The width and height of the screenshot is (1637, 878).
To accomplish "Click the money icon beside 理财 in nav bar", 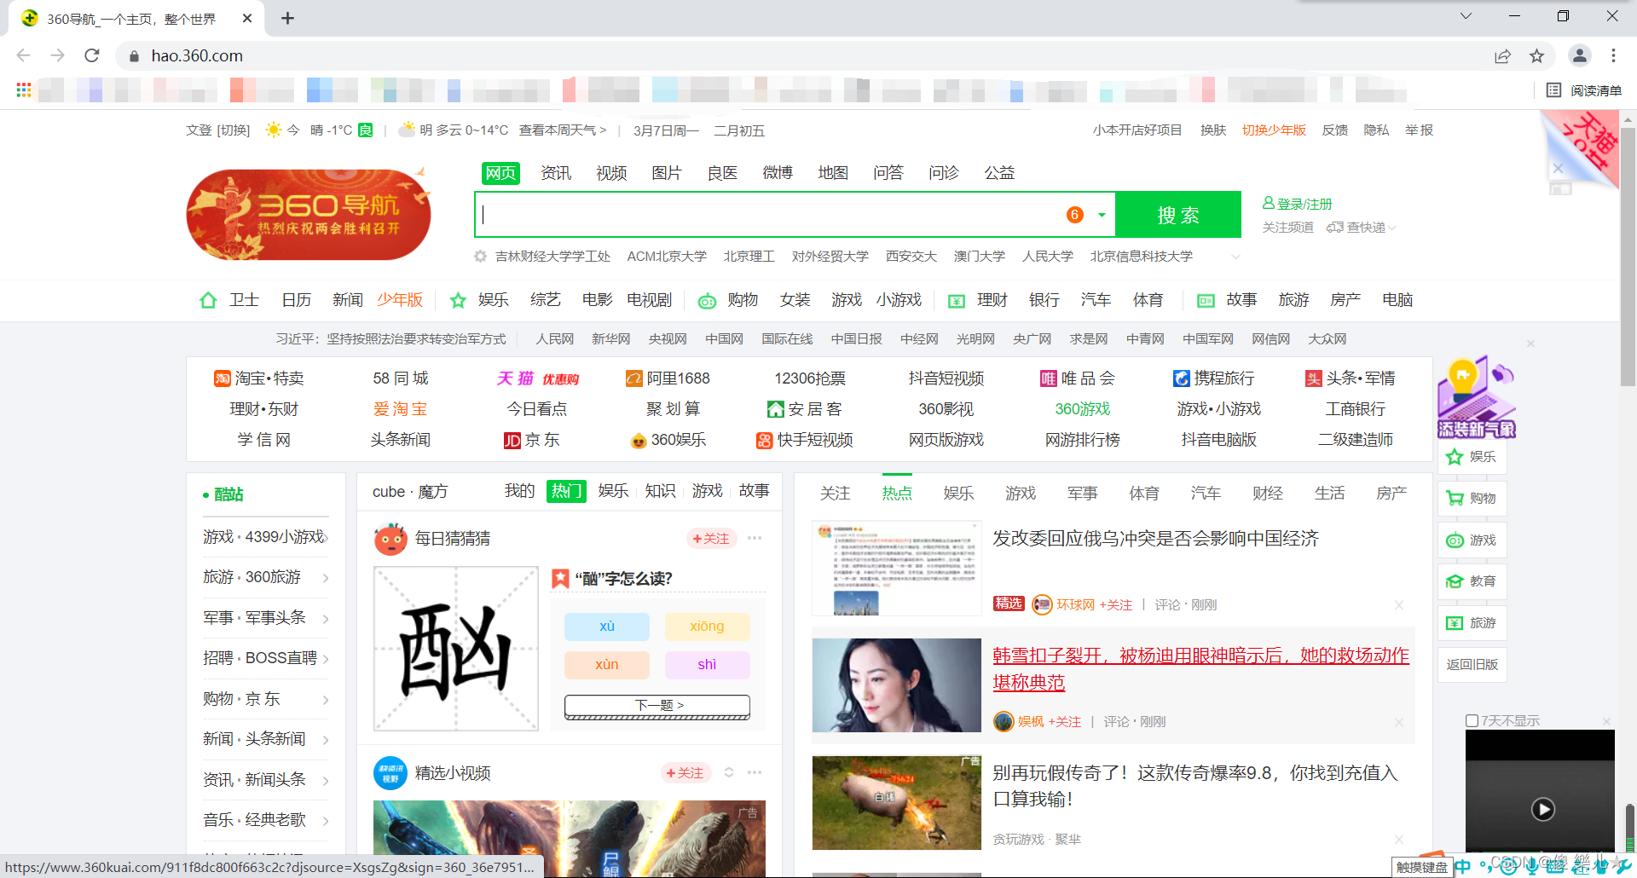I will tap(957, 301).
